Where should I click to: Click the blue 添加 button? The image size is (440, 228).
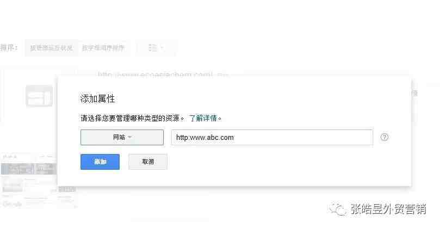click(x=100, y=162)
